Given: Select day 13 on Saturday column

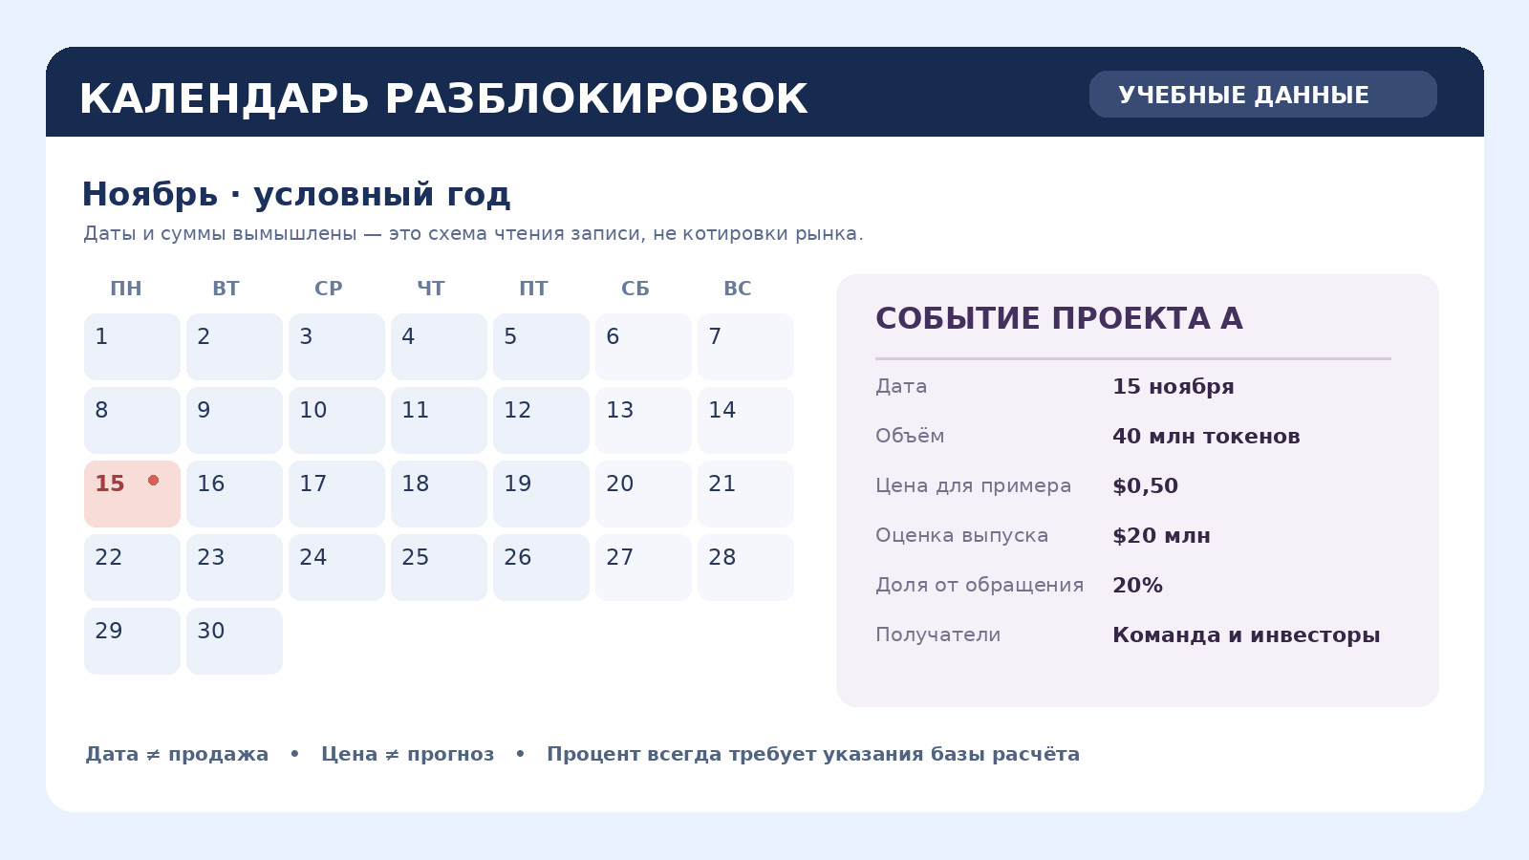Looking at the screenshot, I should [643, 420].
